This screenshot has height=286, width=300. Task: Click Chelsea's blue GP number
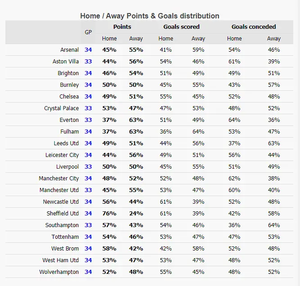[88, 97]
